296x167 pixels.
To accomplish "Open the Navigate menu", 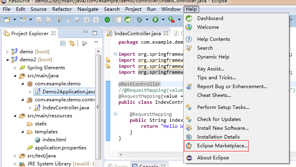I will [x=88, y=9].
